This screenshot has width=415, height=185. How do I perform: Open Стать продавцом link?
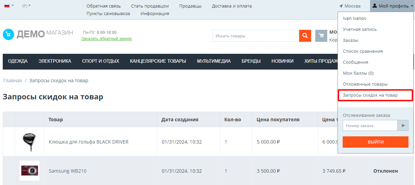[150, 6]
